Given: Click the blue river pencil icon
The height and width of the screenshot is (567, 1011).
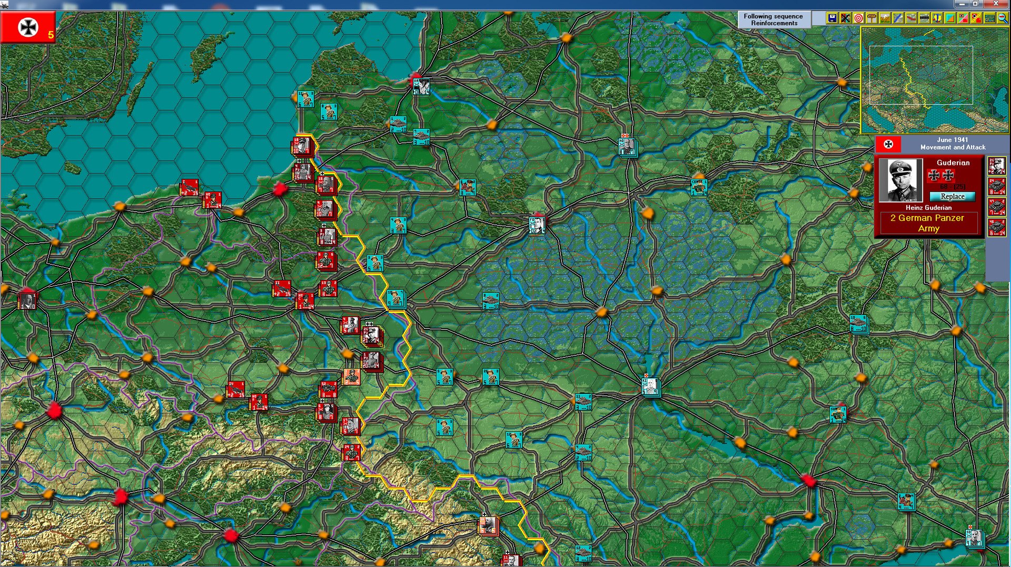Looking at the screenshot, I should [897, 18].
